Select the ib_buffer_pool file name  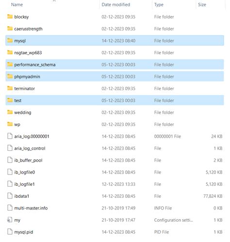[x=28, y=161]
